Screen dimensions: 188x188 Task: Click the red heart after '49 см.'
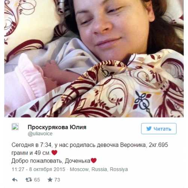(55, 153)
